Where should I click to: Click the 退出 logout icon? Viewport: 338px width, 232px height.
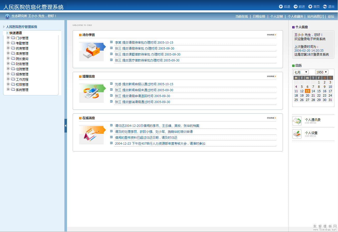[325, 6]
